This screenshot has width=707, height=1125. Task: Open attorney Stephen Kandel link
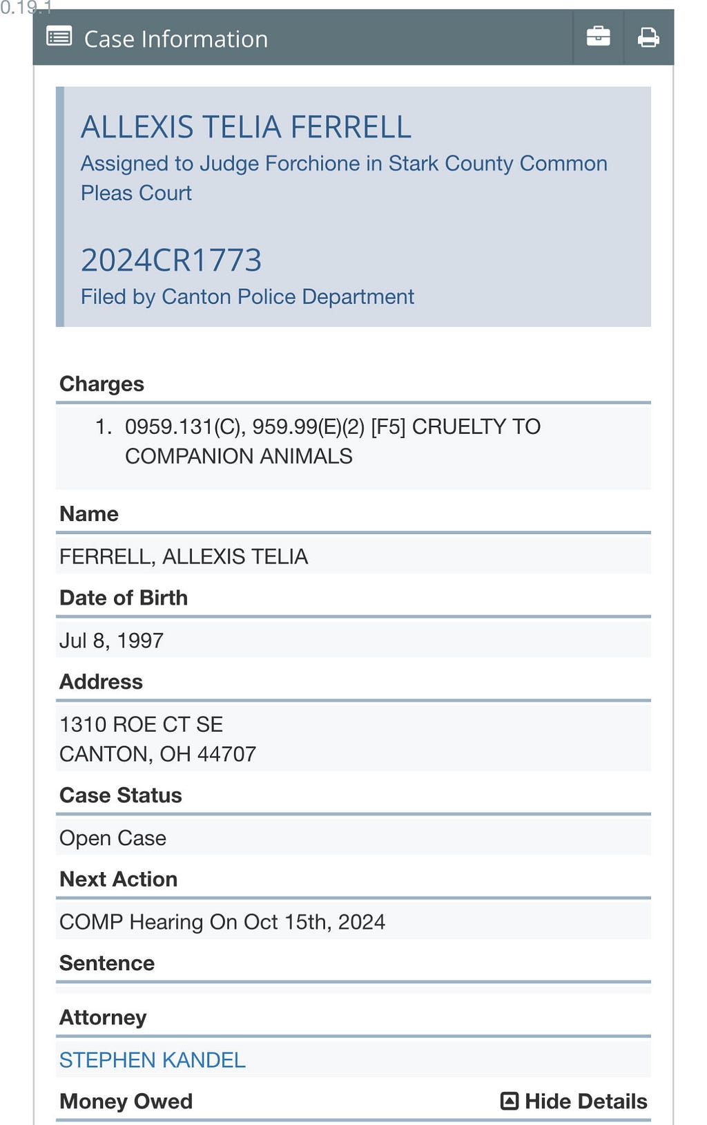point(153,1059)
